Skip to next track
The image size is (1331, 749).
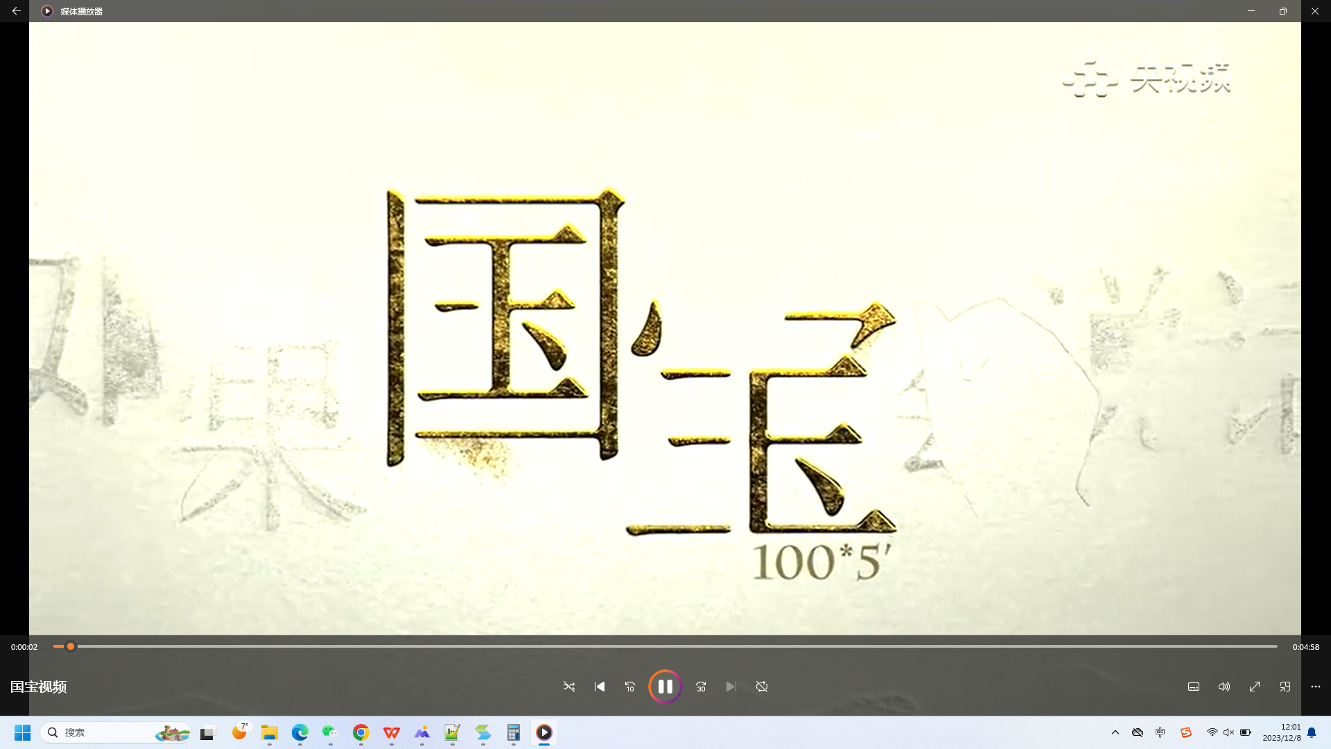731,687
